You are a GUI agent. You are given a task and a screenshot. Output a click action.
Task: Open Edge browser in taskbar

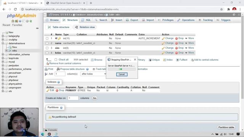point(42,134)
